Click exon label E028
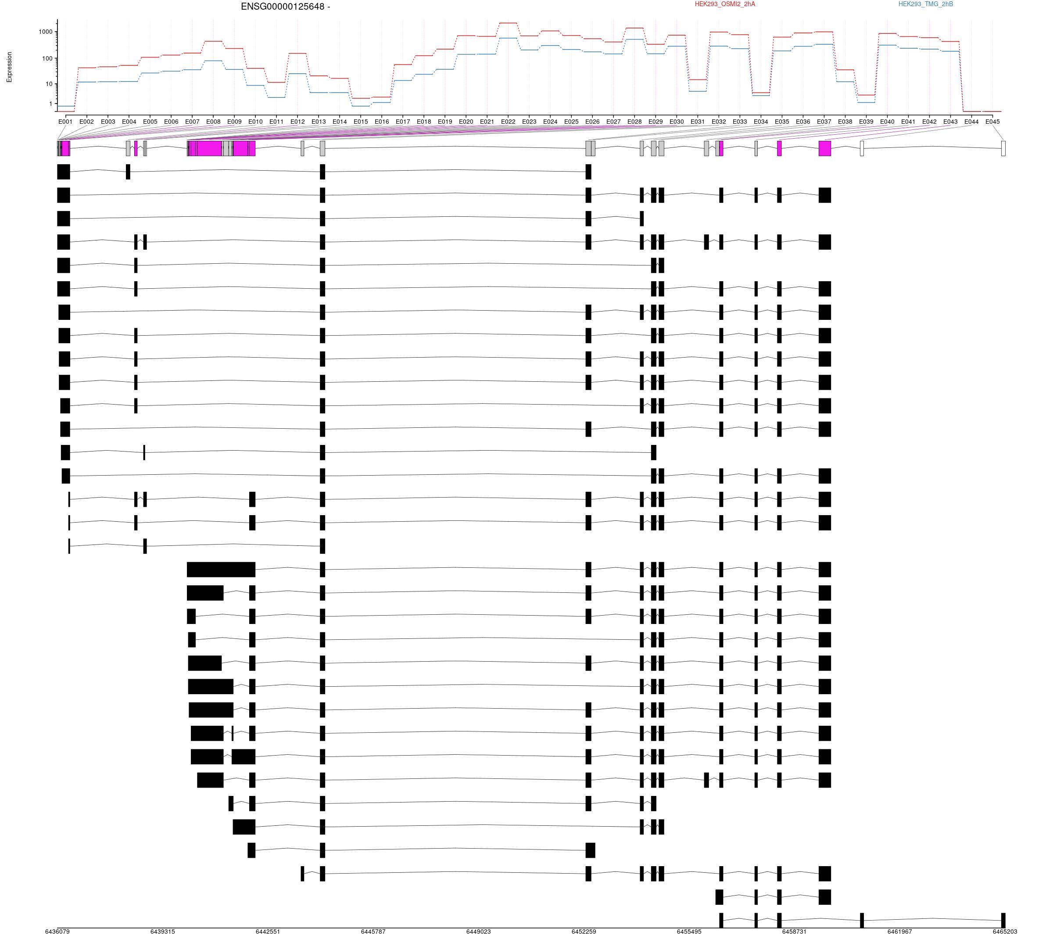Screen dimensions: 1053x939 (x=634, y=122)
